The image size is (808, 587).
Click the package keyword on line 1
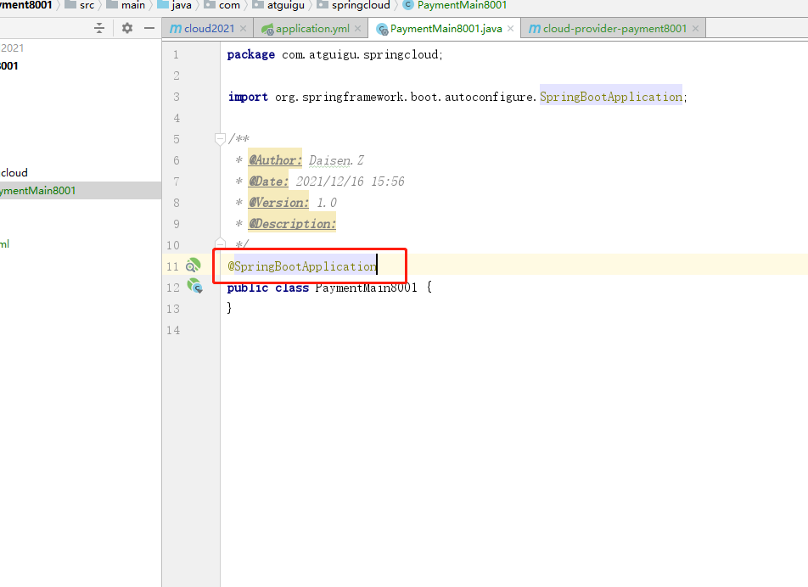251,54
